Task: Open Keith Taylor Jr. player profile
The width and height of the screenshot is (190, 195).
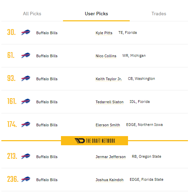Action: tap(109, 79)
